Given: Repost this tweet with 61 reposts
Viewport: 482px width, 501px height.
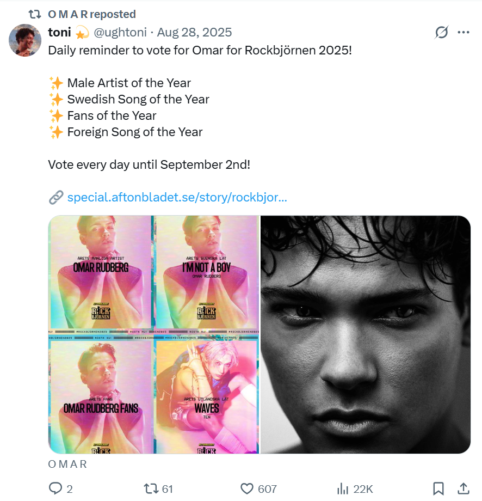Looking at the screenshot, I should point(150,488).
